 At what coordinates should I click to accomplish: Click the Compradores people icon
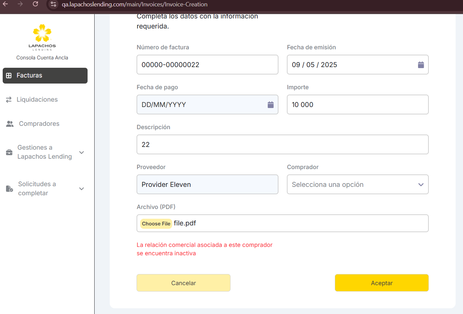point(10,124)
